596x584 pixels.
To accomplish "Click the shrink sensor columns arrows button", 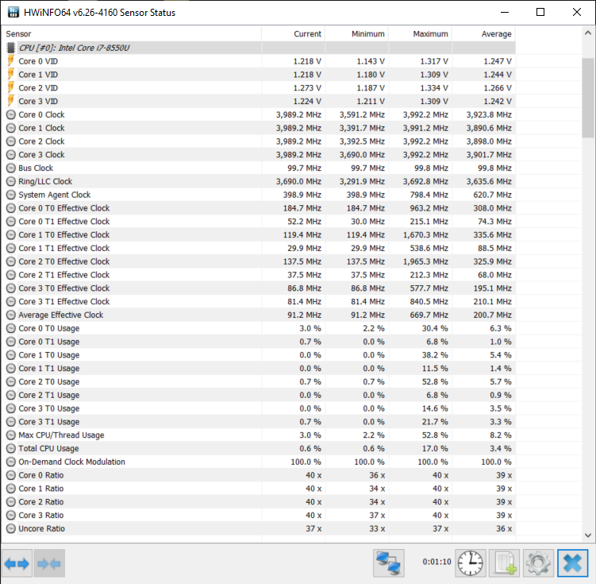I will click(49, 563).
